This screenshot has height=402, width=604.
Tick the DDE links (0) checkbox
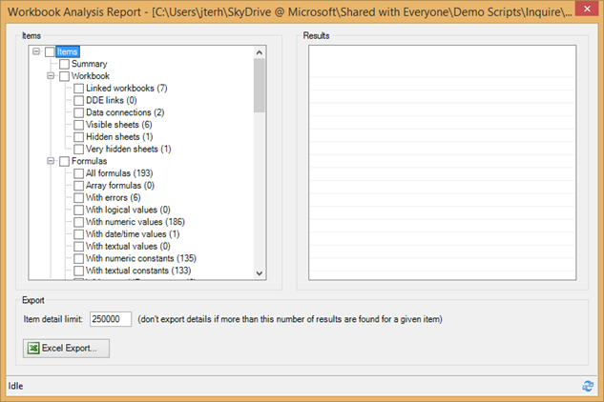coord(78,100)
